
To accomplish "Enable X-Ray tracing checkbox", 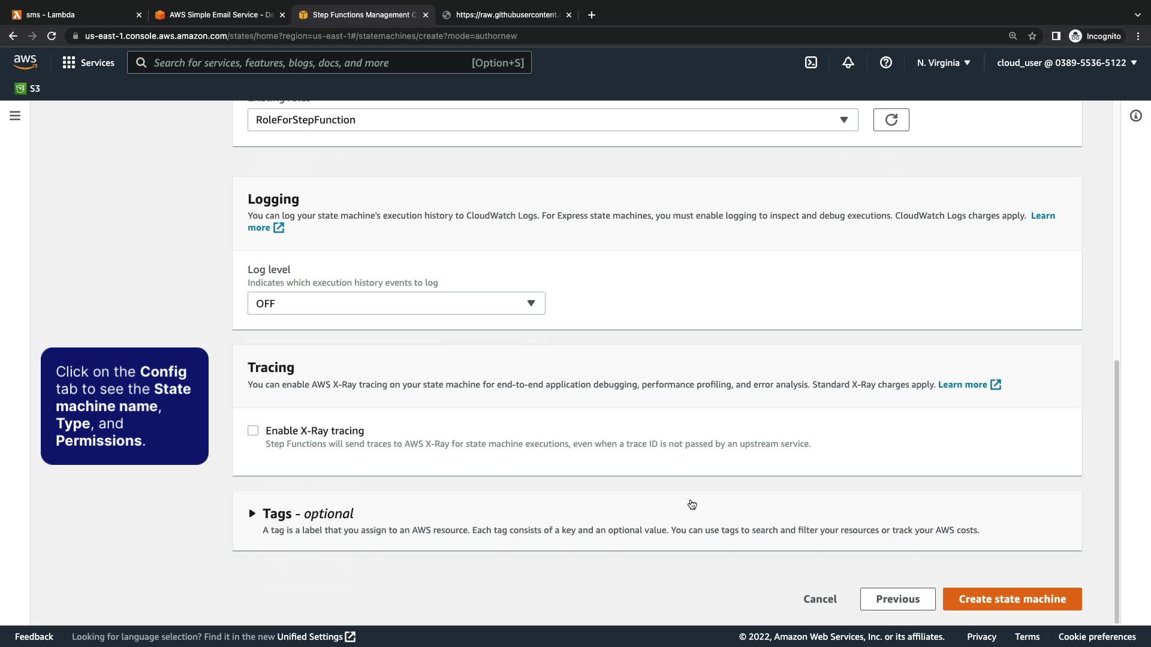I will coord(253,431).
